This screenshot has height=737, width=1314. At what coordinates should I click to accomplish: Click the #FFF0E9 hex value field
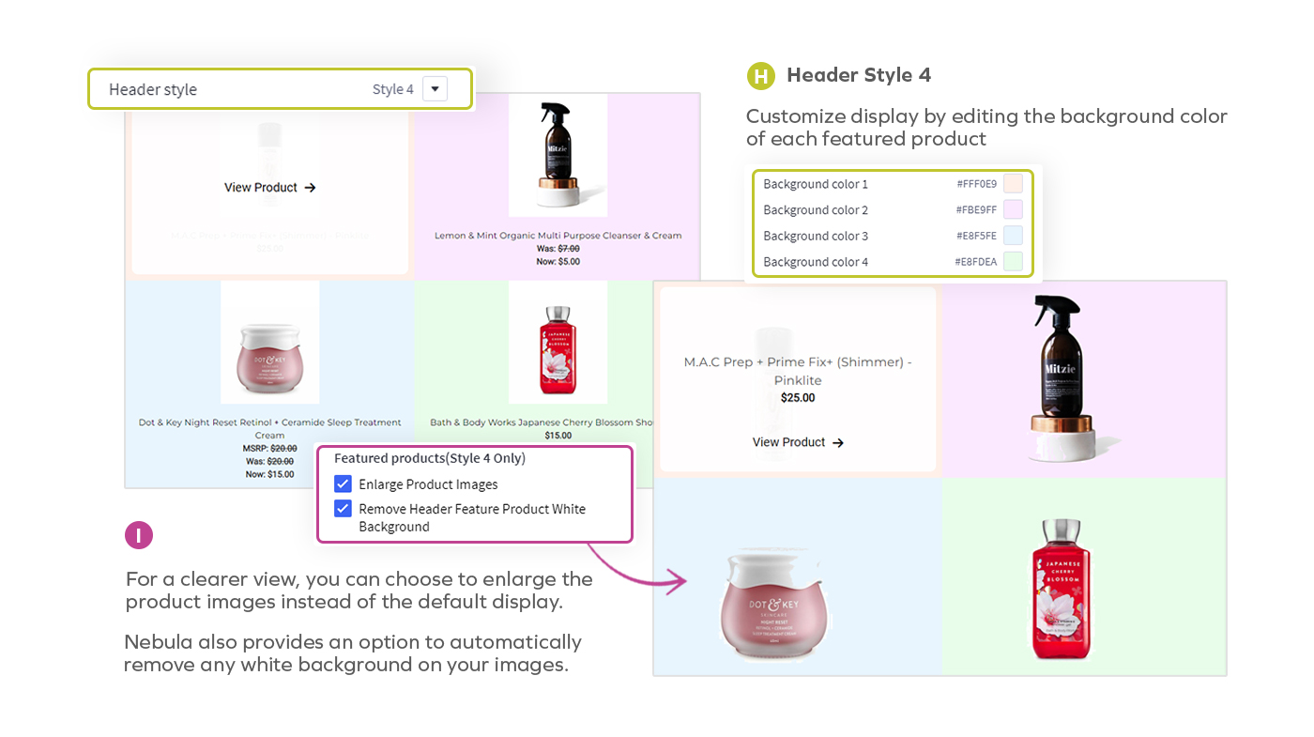(976, 184)
